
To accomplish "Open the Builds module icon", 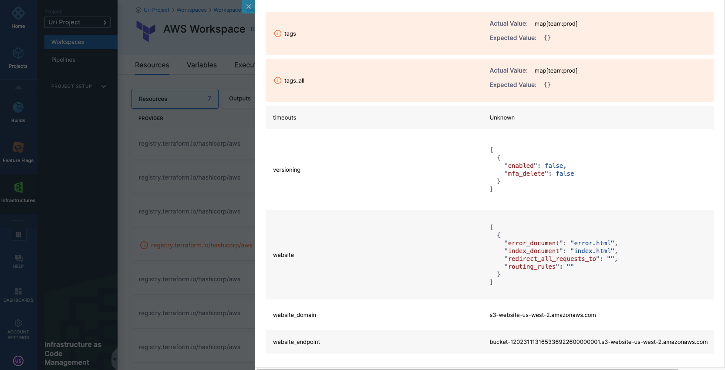I will [18, 108].
